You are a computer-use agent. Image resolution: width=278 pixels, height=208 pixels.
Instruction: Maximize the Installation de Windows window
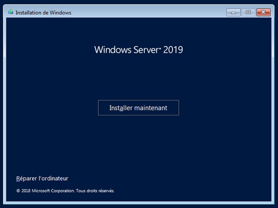pos(249,12)
